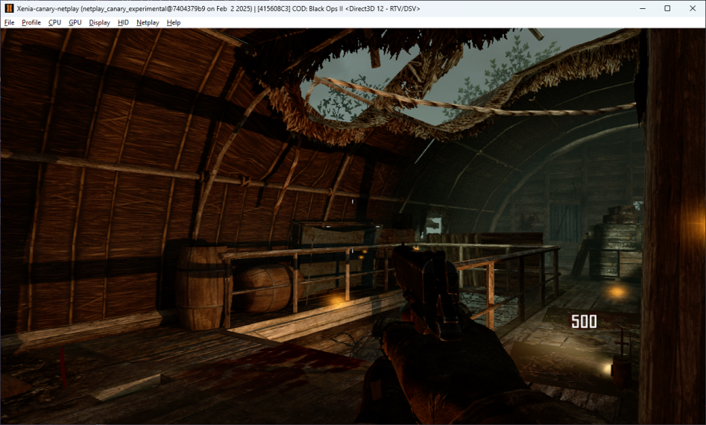Open the GPU menu

(75, 22)
